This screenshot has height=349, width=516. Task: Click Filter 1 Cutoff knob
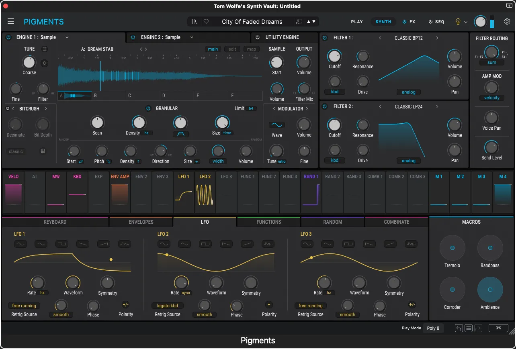pyautogui.click(x=334, y=56)
